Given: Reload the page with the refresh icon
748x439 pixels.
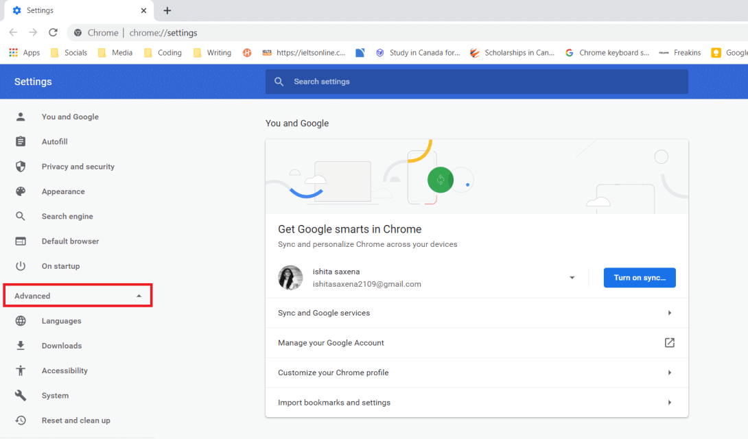Looking at the screenshot, I should (x=53, y=32).
